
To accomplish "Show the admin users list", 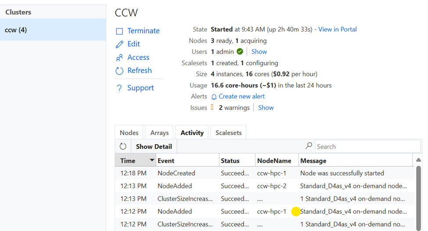I will point(259,52).
